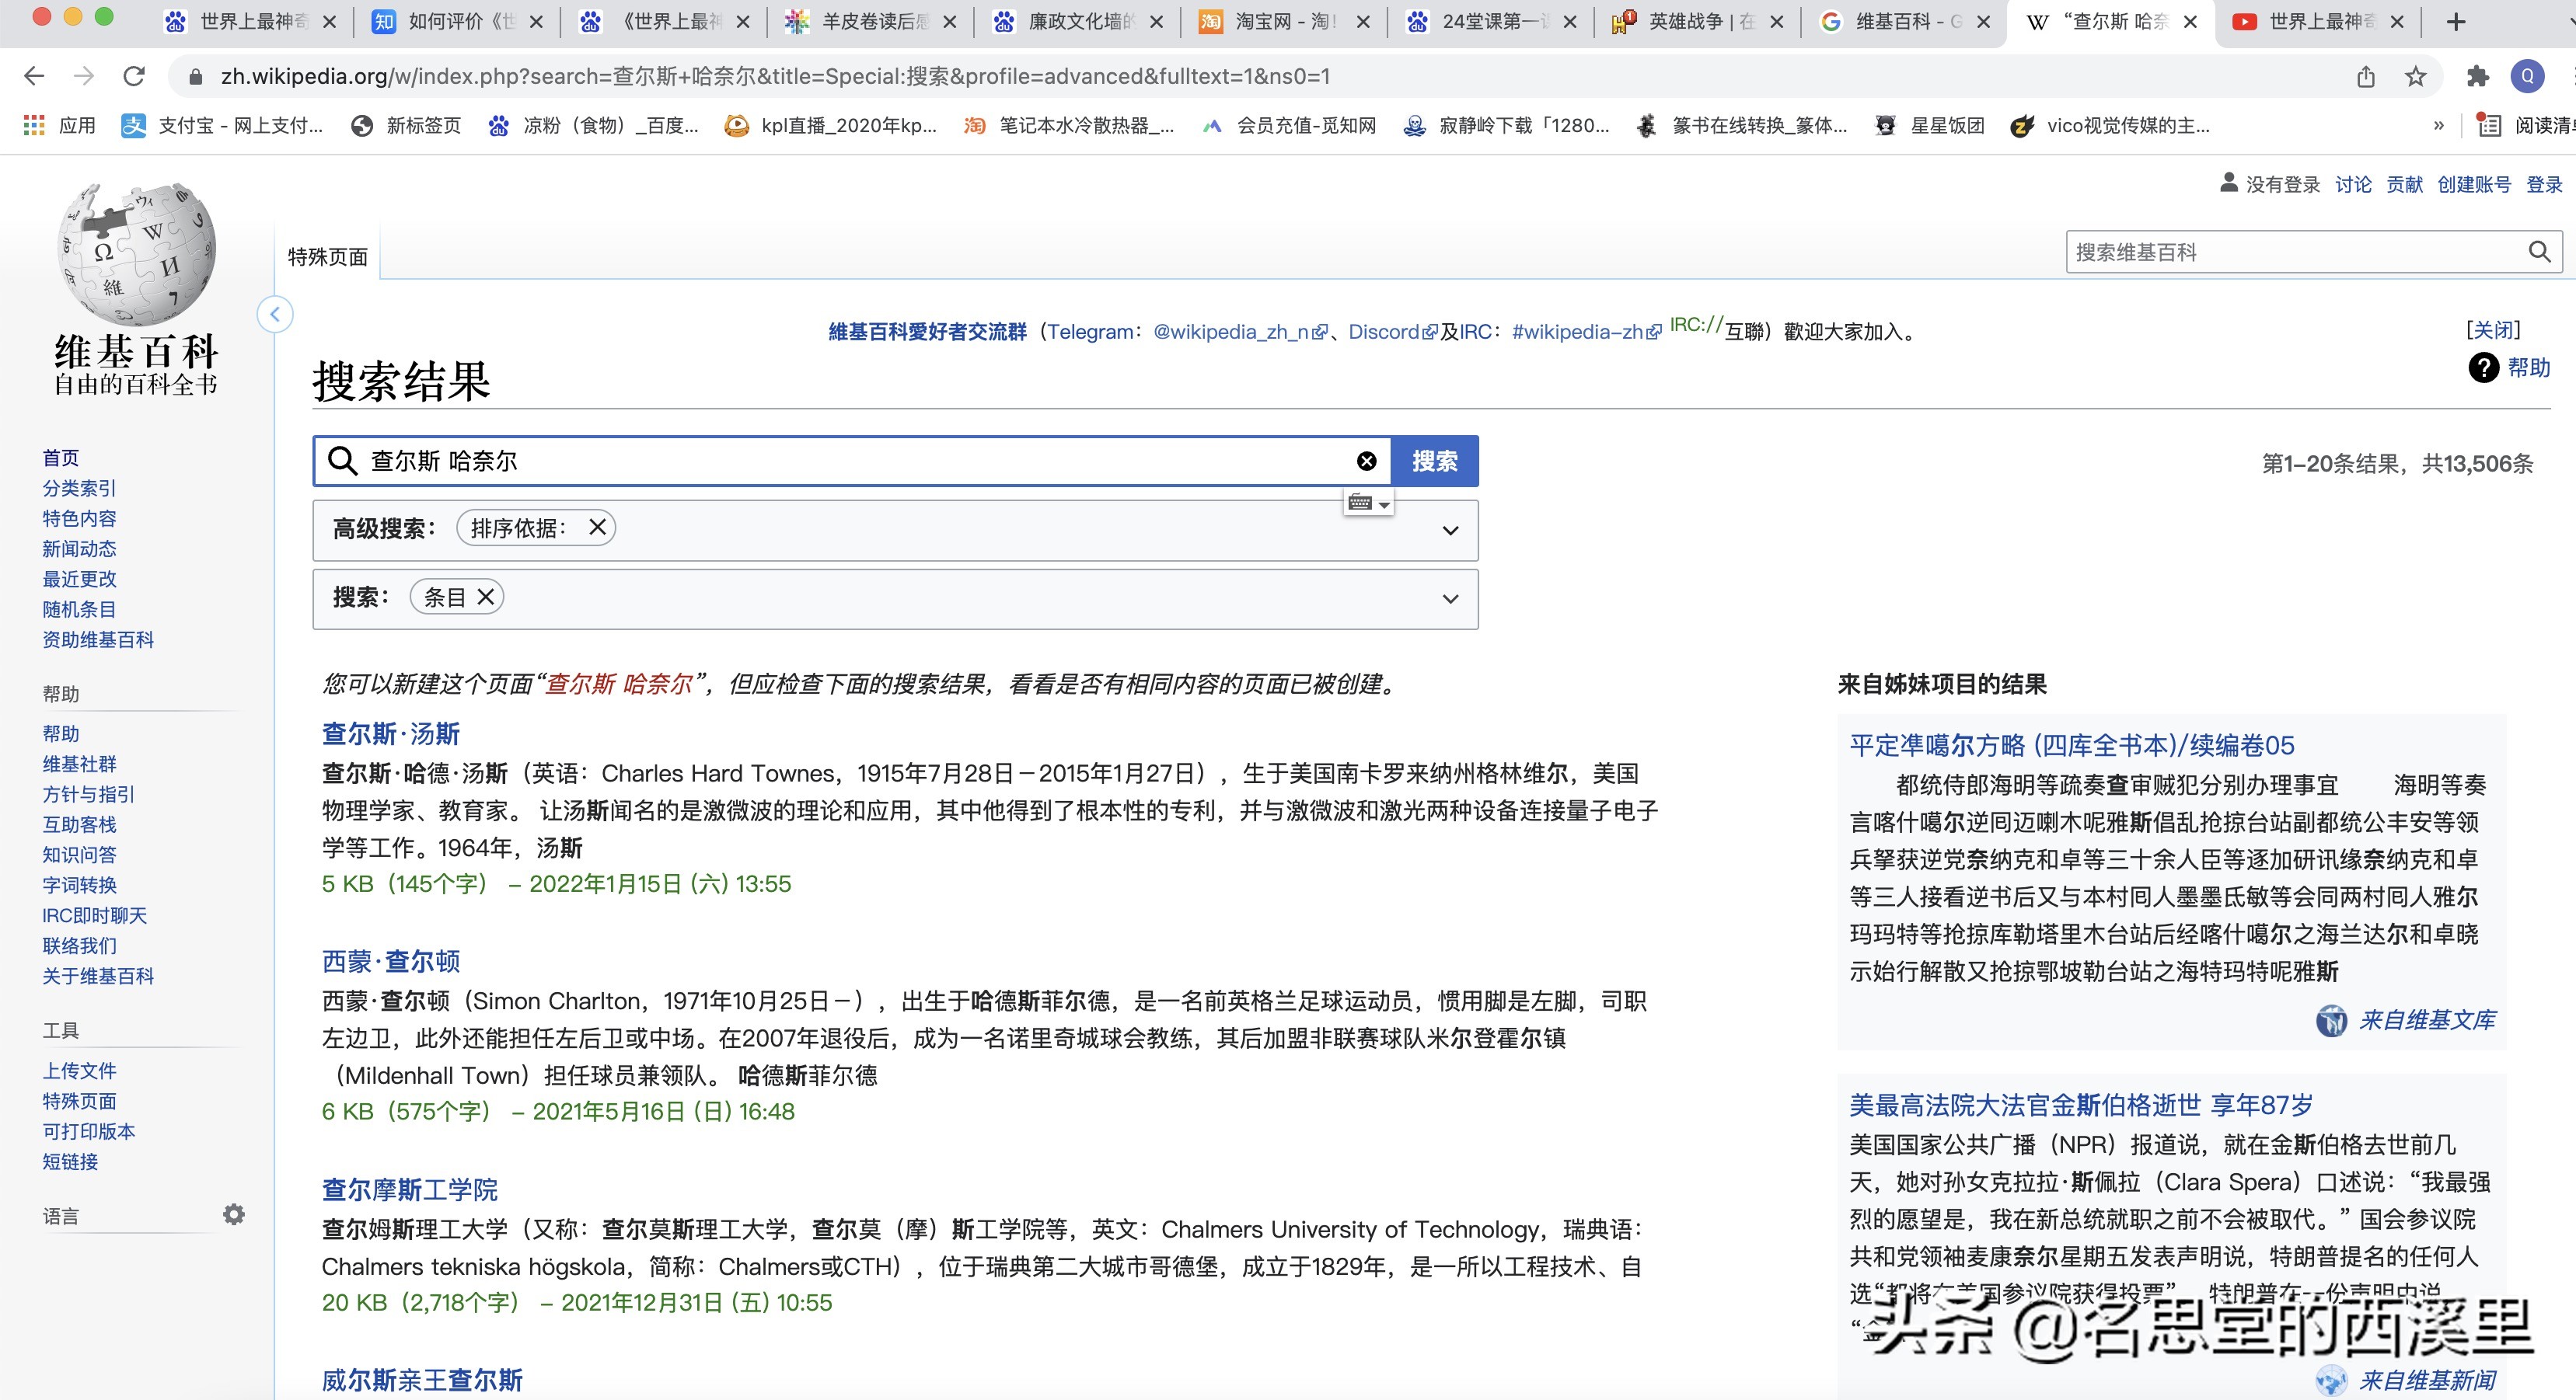2576x1400 pixels.
Task: Expand the 高级搜索 panel chevron
Action: (1450, 530)
